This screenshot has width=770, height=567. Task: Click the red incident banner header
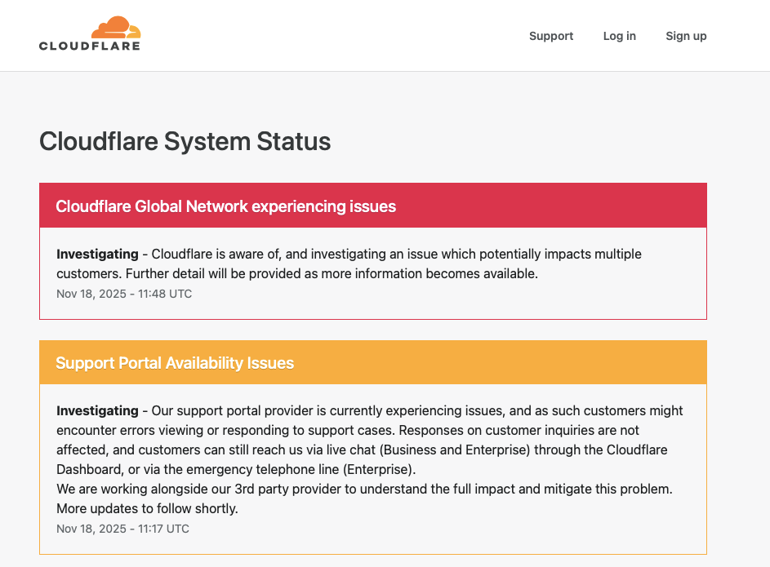pyautogui.click(x=373, y=206)
